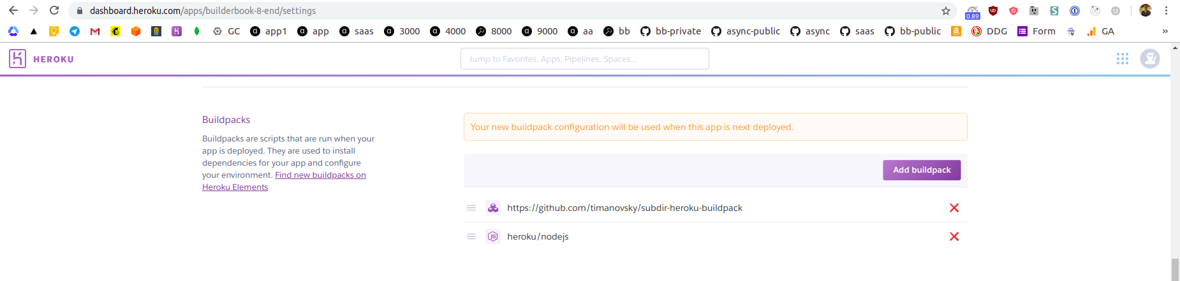Viewport: 1180px width, 281px height.
Task: Open the Heroku purple bookmark icon
Action: (x=177, y=31)
